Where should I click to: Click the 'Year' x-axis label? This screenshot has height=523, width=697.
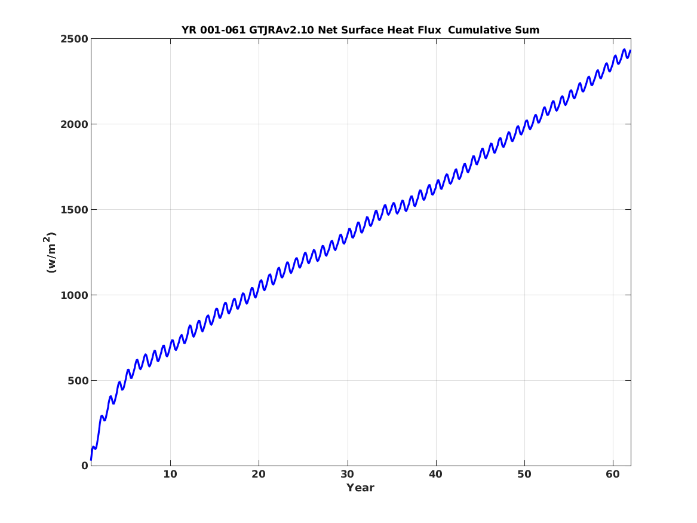(x=361, y=488)
